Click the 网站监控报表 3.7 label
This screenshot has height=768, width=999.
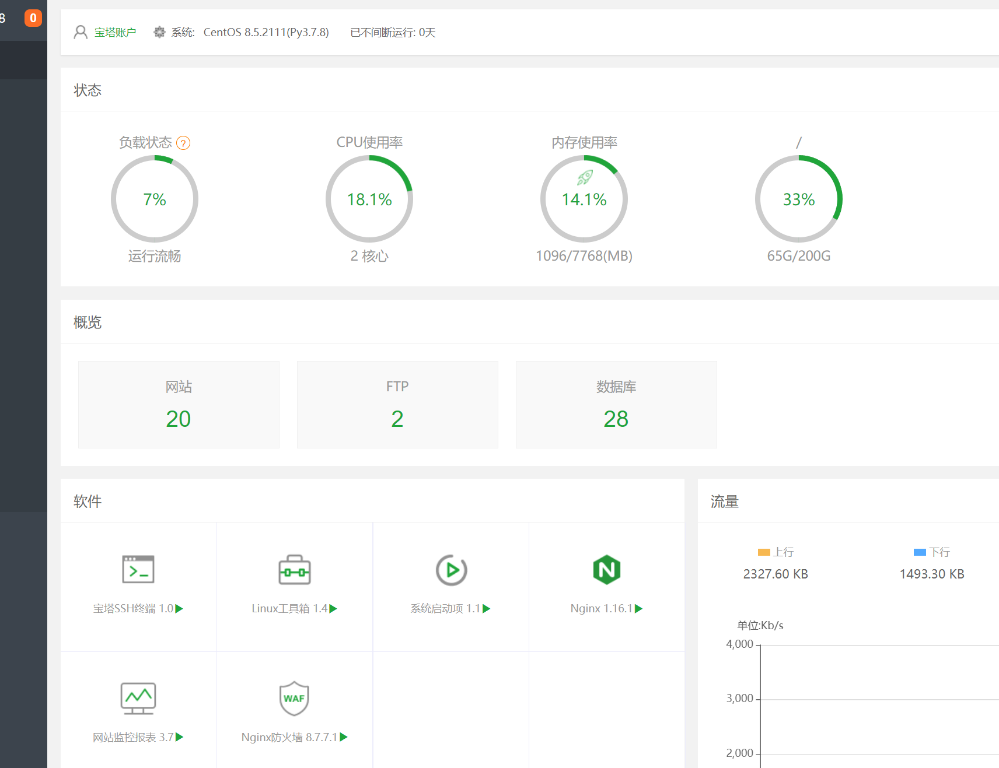[x=133, y=737]
